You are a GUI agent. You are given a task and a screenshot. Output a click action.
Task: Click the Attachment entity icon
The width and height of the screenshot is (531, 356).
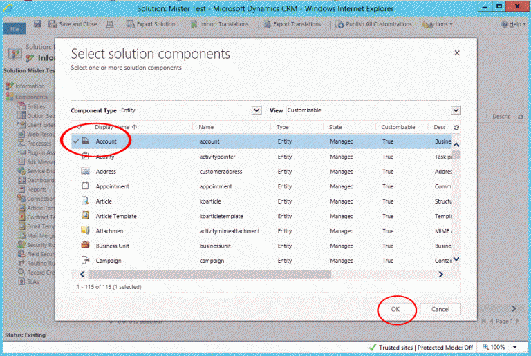point(85,230)
